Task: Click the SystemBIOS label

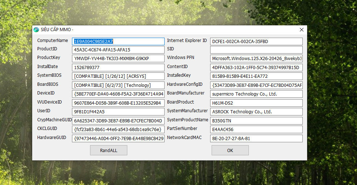Action: click(50, 75)
